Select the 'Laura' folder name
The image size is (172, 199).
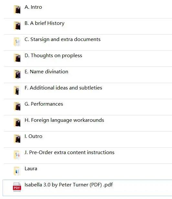click(31, 169)
